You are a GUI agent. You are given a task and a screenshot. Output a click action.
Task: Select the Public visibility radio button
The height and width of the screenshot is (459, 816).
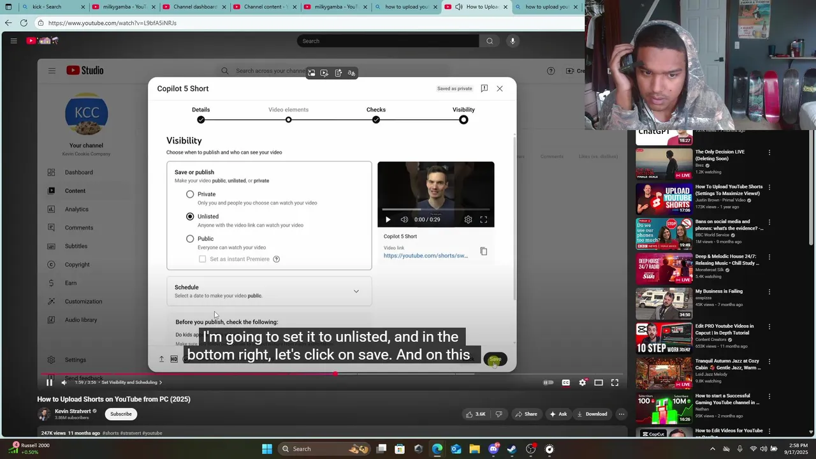[x=190, y=238]
